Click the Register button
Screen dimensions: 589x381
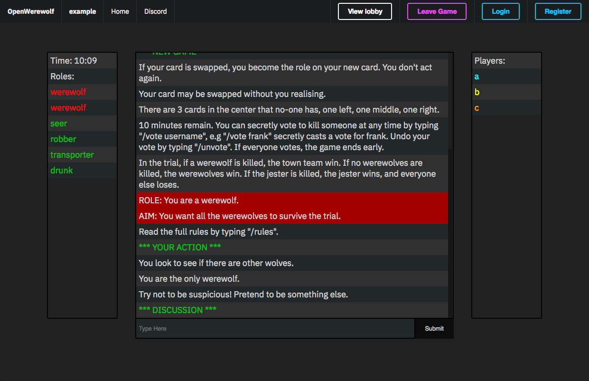click(x=558, y=11)
